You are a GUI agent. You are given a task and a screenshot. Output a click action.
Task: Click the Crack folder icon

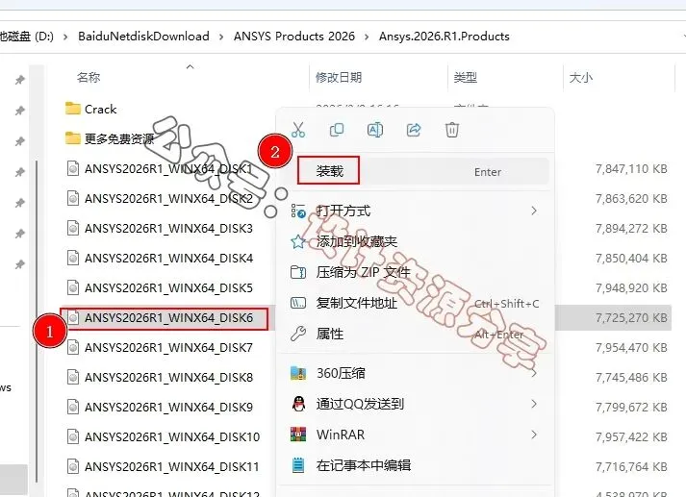72,109
